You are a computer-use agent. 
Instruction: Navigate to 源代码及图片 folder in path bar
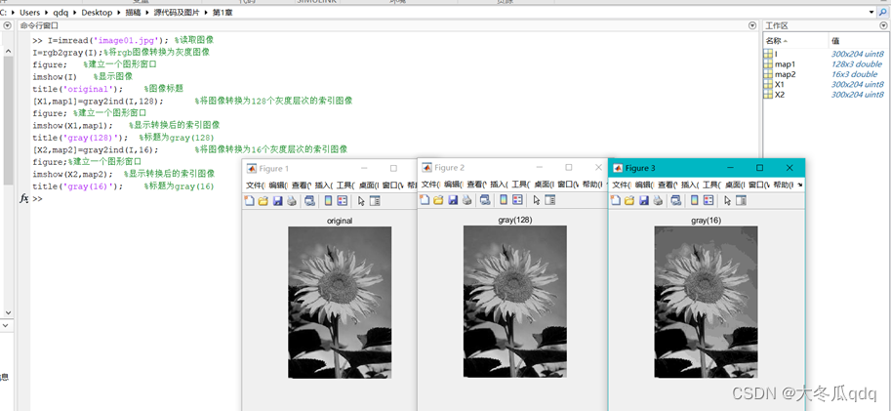[x=177, y=12]
